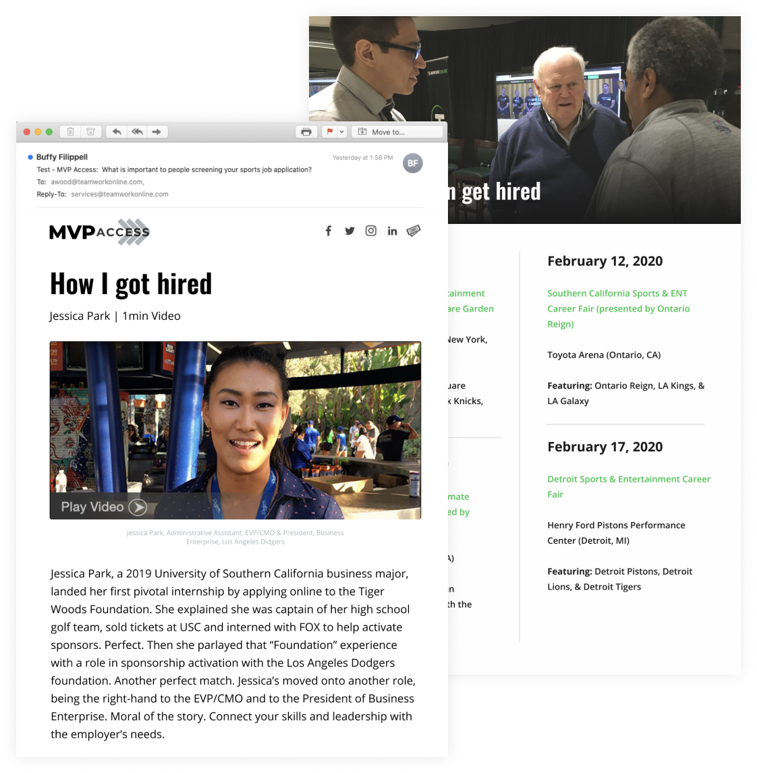Open Southern California Sports & ENT Career Fair link
The height and width of the screenshot is (773, 757).
[619, 309]
